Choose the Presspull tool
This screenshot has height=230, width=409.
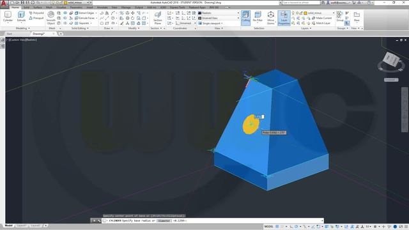click(x=36, y=18)
